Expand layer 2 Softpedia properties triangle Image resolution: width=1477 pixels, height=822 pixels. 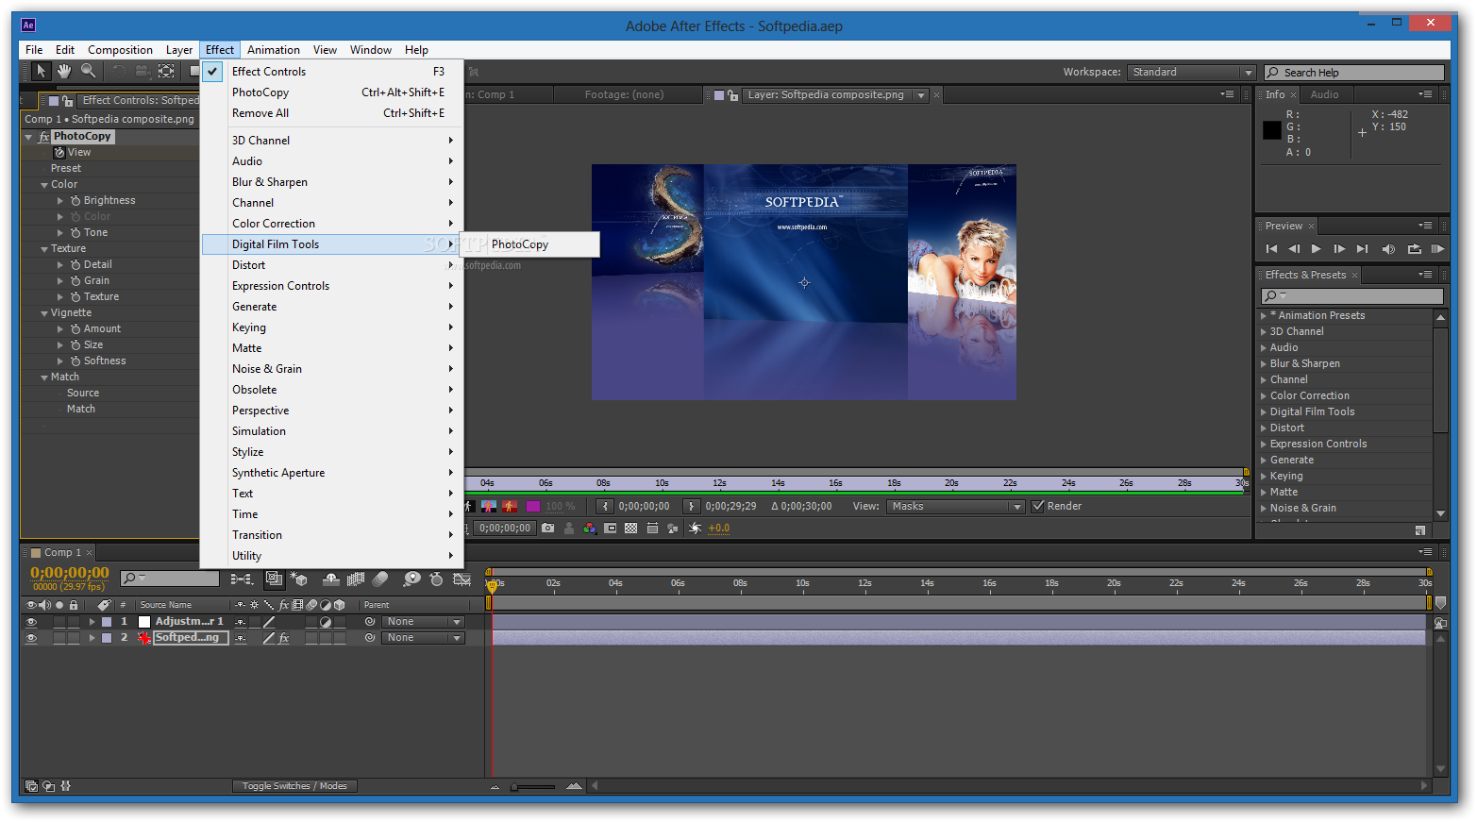(92, 638)
